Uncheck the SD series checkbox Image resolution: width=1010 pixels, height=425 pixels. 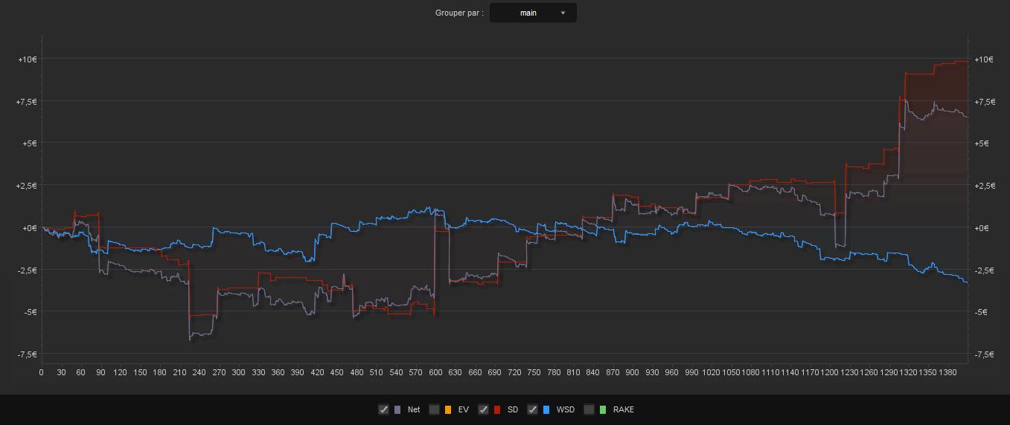[484, 409]
